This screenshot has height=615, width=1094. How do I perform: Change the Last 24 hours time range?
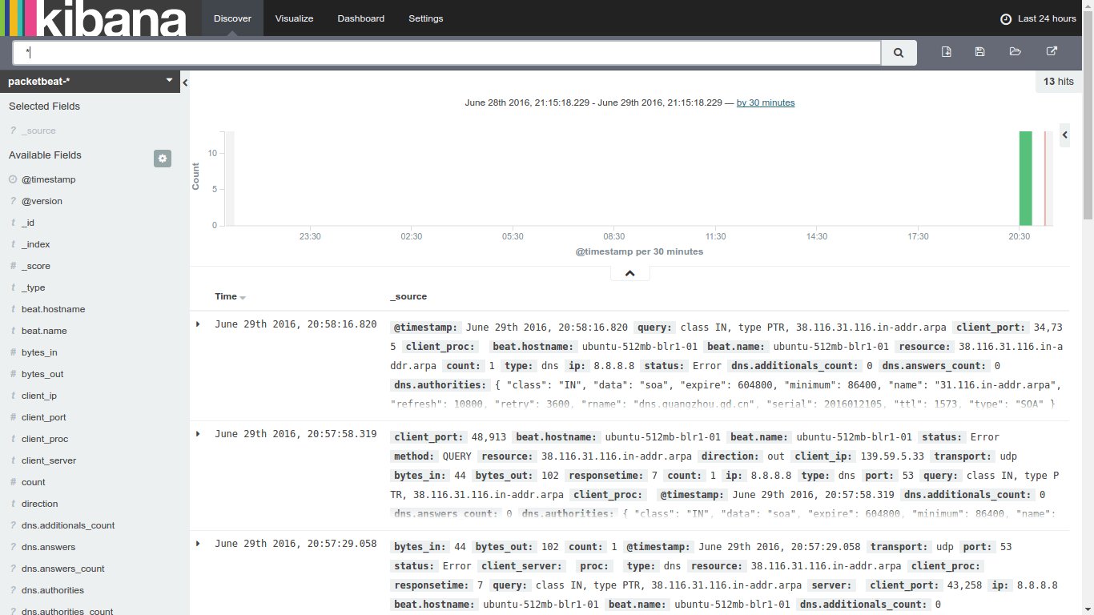coord(1039,18)
